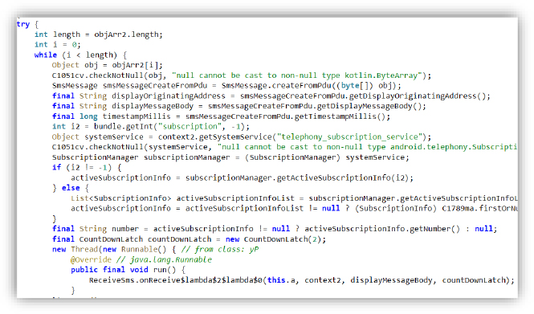Click "subscriptionManager.getActiveSubscriptionInfo(i2);" call
534x314 pixels.
pyautogui.click(x=300, y=177)
